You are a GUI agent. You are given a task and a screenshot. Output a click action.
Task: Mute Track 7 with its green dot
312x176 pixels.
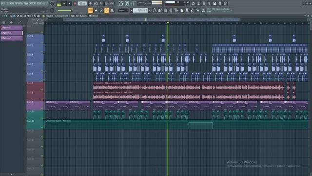(x=42, y=89)
